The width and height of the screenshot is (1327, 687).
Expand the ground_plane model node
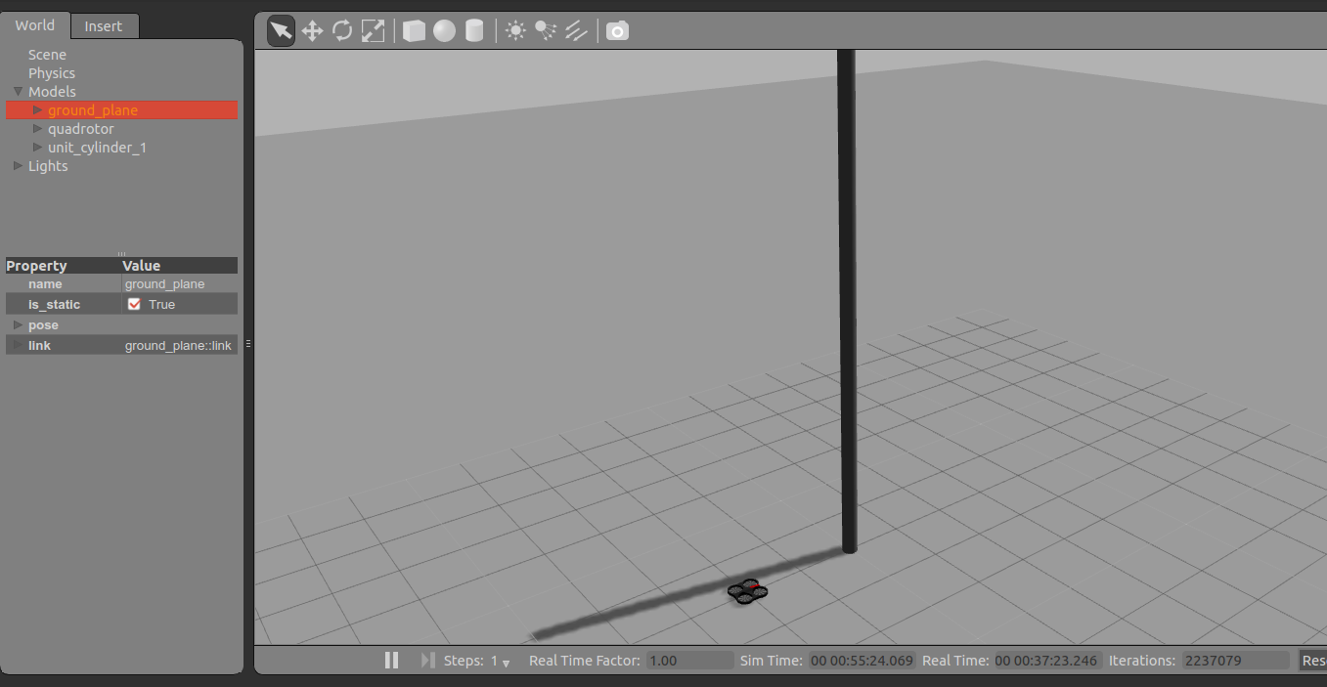(38, 110)
